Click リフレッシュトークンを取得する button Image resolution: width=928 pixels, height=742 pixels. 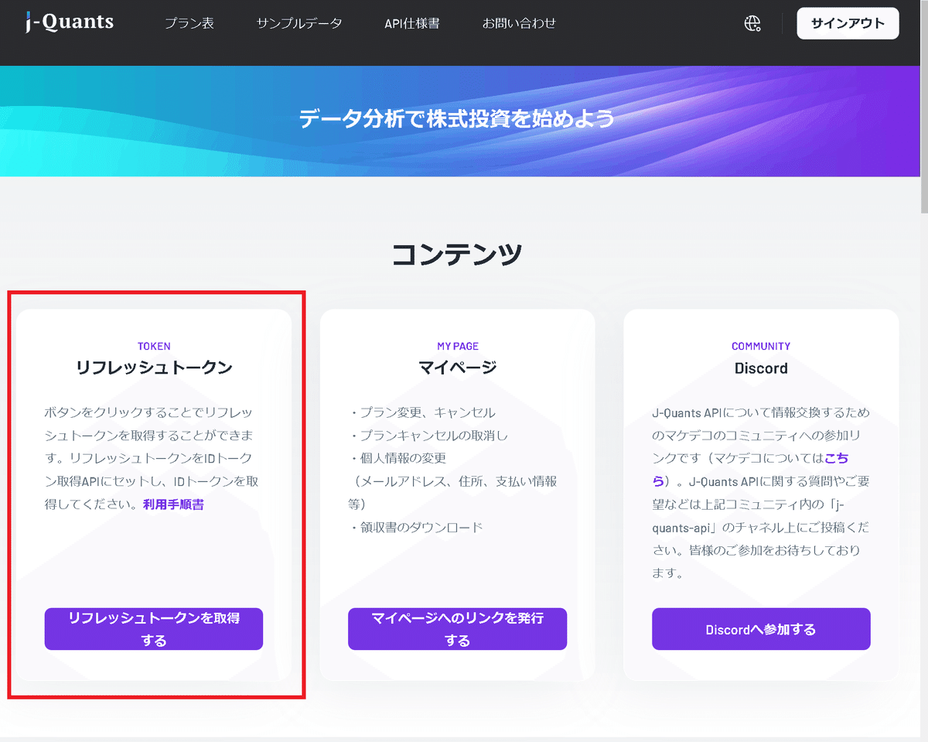coord(153,628)
